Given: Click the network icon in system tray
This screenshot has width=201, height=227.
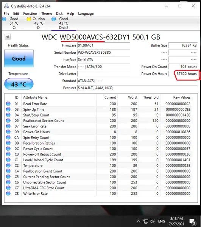Looking at the screenshot, I should pyautogui.click(x=146, y=221).
